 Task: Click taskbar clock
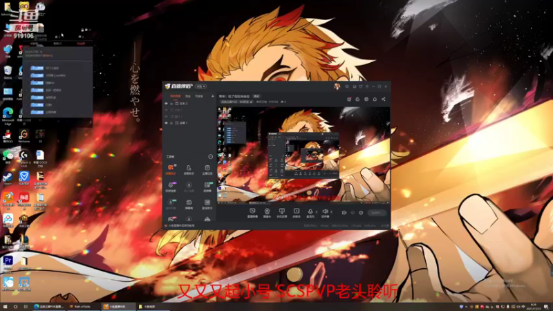pos(533,307)
